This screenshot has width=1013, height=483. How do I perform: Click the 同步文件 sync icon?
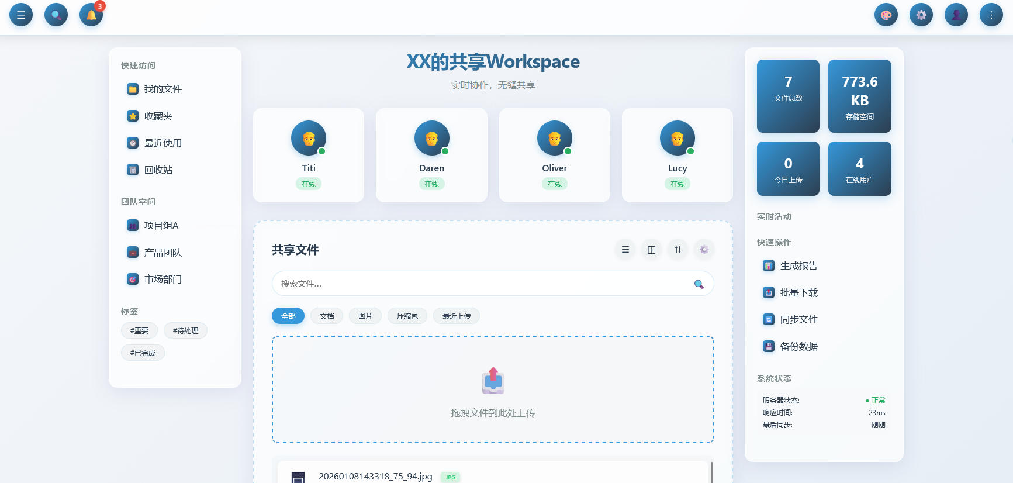769,319
